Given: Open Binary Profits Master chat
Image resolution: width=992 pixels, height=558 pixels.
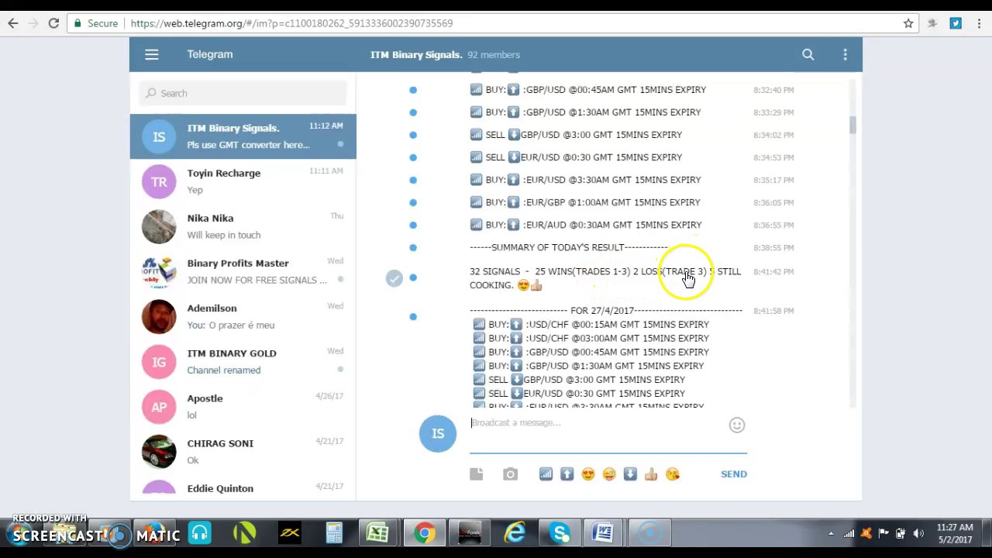Looking at the screenshot, I should point(243,271).
